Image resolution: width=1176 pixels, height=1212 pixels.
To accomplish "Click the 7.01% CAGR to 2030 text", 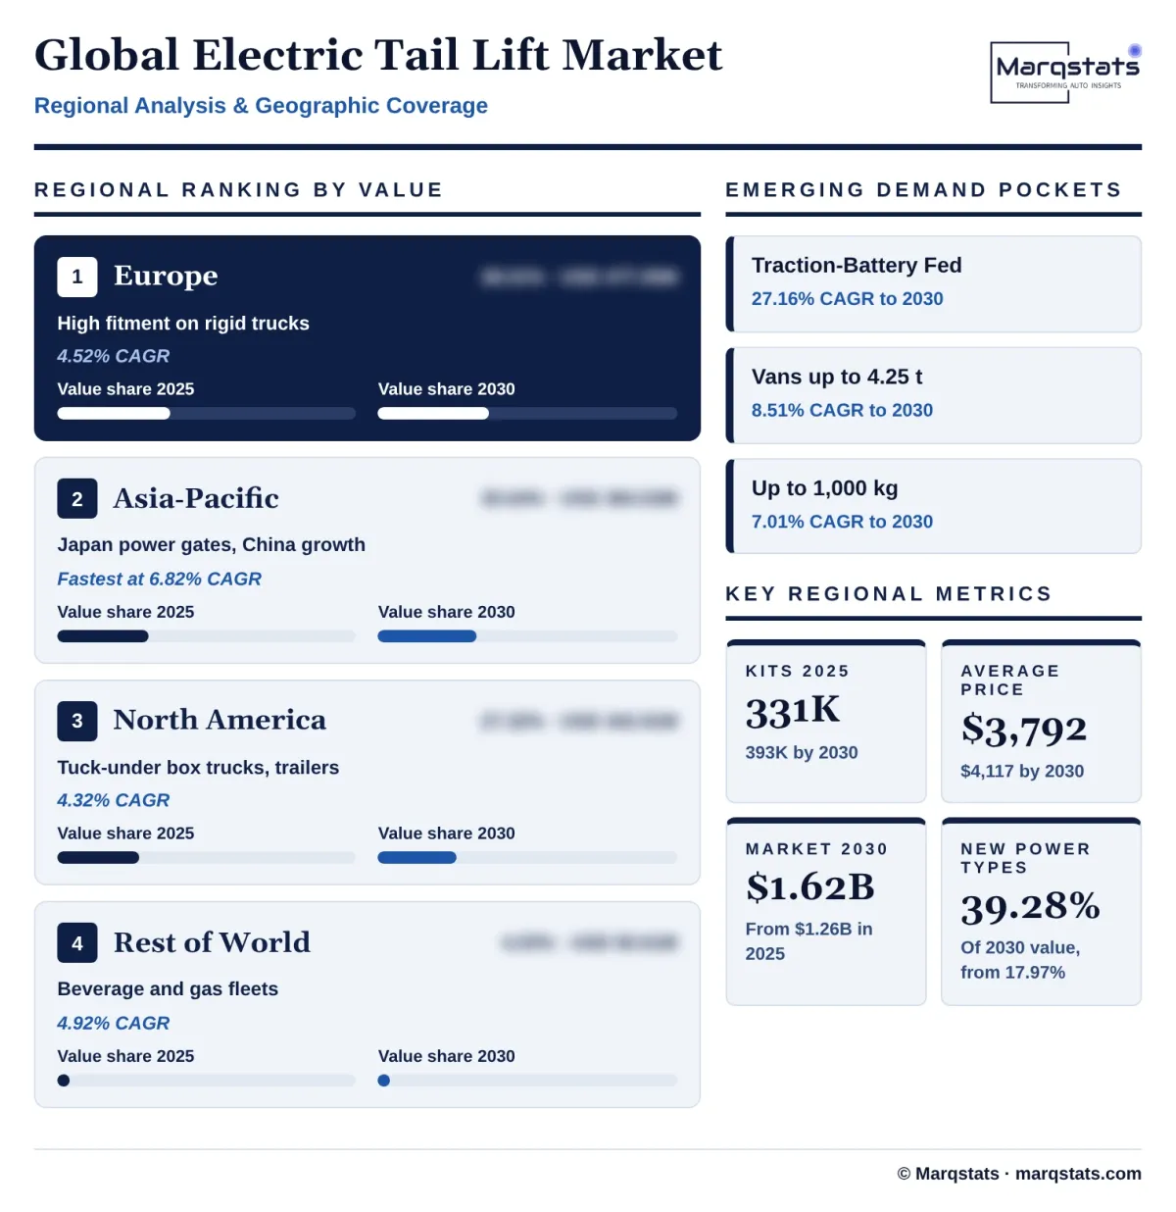I will pos(842,523).
